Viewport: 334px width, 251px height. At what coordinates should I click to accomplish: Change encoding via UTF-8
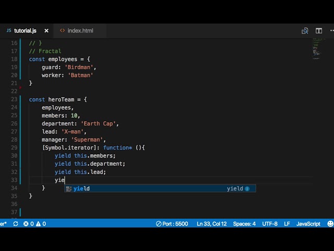[270, 224]
